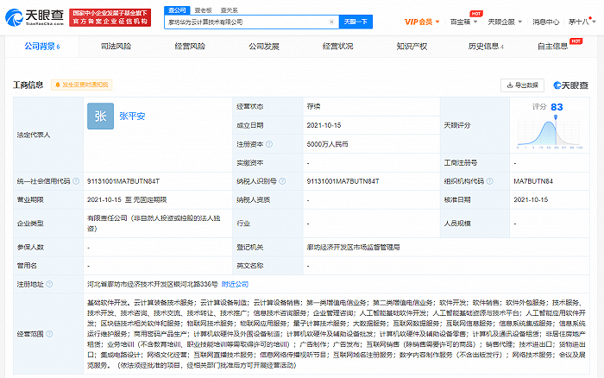Clear the search box with the X icon
604x378 pixels.
coord(331,22)
